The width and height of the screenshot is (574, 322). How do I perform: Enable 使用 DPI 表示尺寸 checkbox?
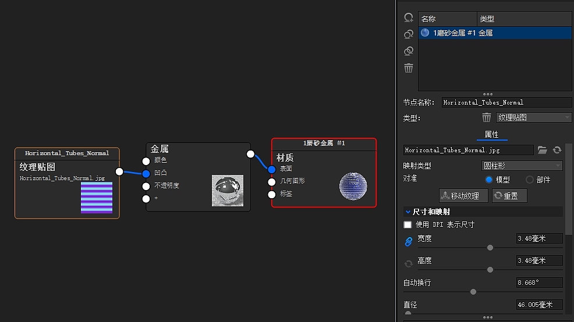[x=408, y=224]
